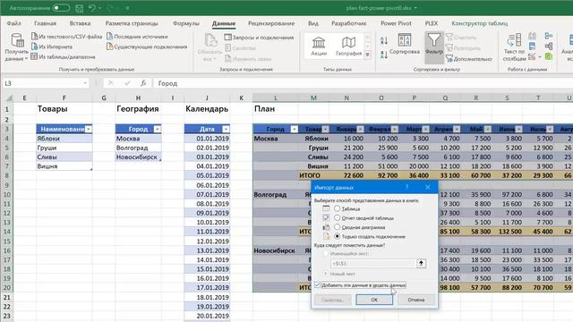Switch to the Power Pivot tab
The height and width of the screenshot is (322, 573).
tap(396, 23)
